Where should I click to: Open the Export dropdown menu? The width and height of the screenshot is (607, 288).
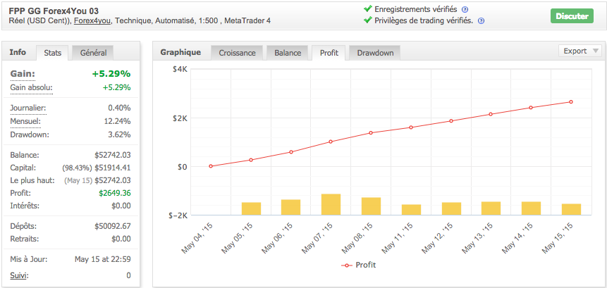click(580, 51)
